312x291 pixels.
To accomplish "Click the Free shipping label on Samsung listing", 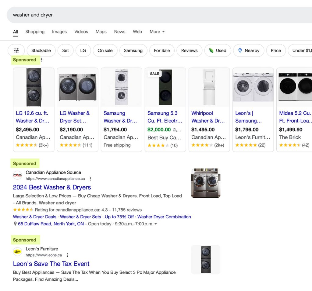I will tap(117, 145).
